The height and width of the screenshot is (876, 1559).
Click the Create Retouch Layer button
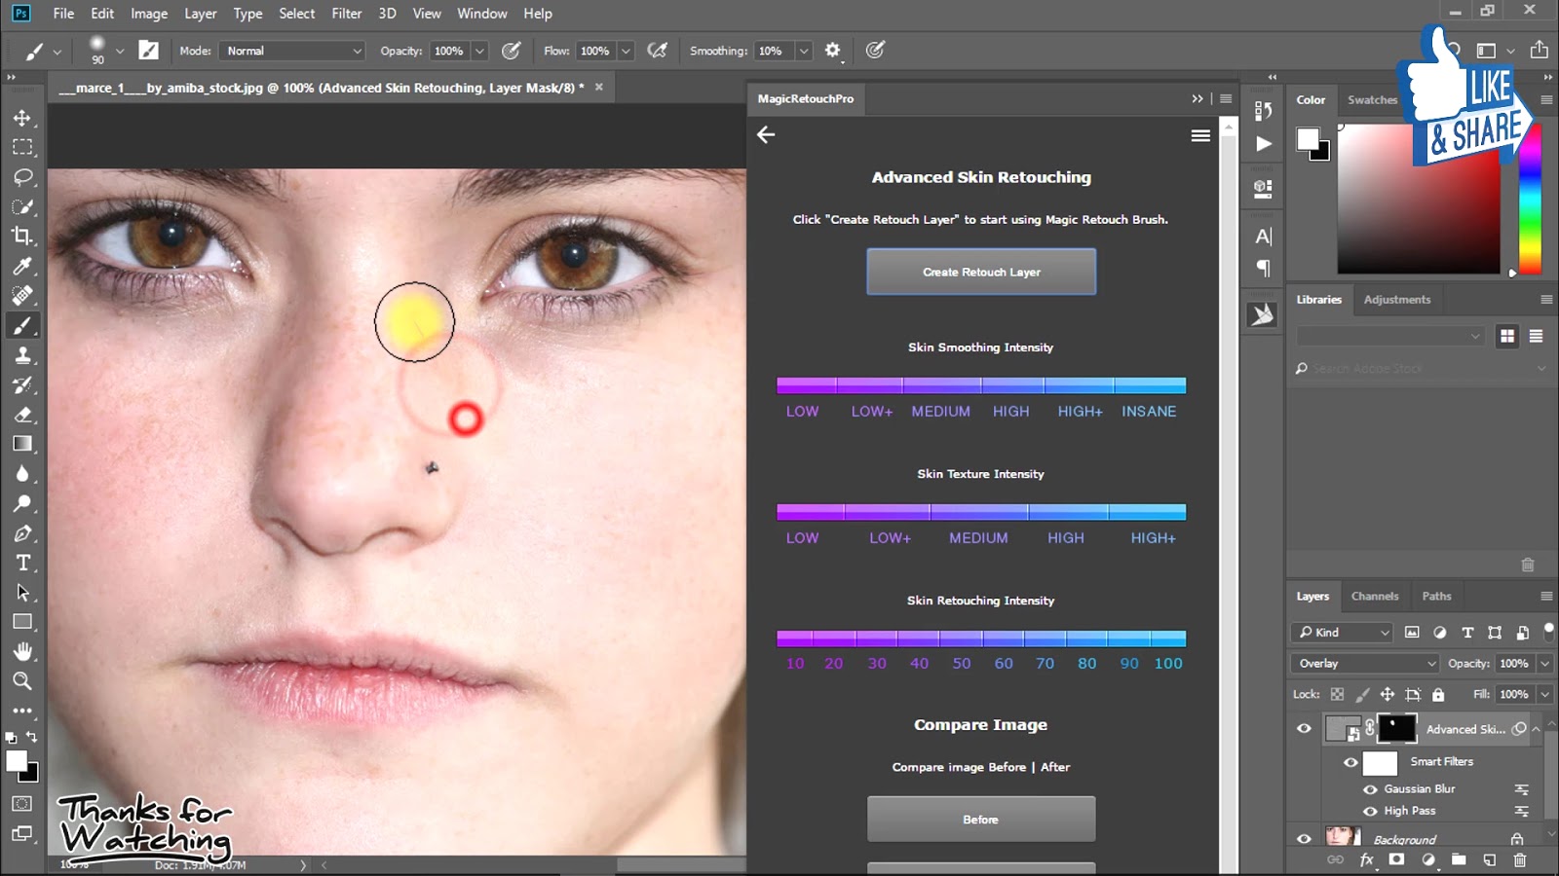[981, 272]
